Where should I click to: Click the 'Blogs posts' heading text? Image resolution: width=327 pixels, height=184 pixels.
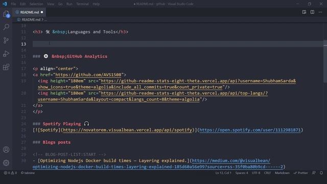57,142
